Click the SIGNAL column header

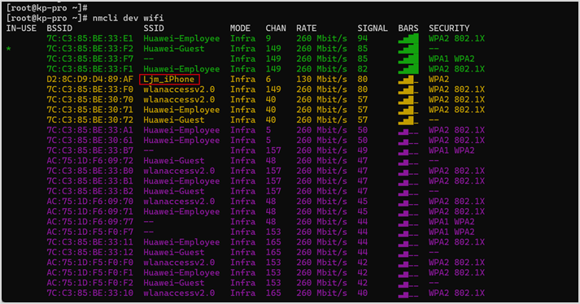373,28
